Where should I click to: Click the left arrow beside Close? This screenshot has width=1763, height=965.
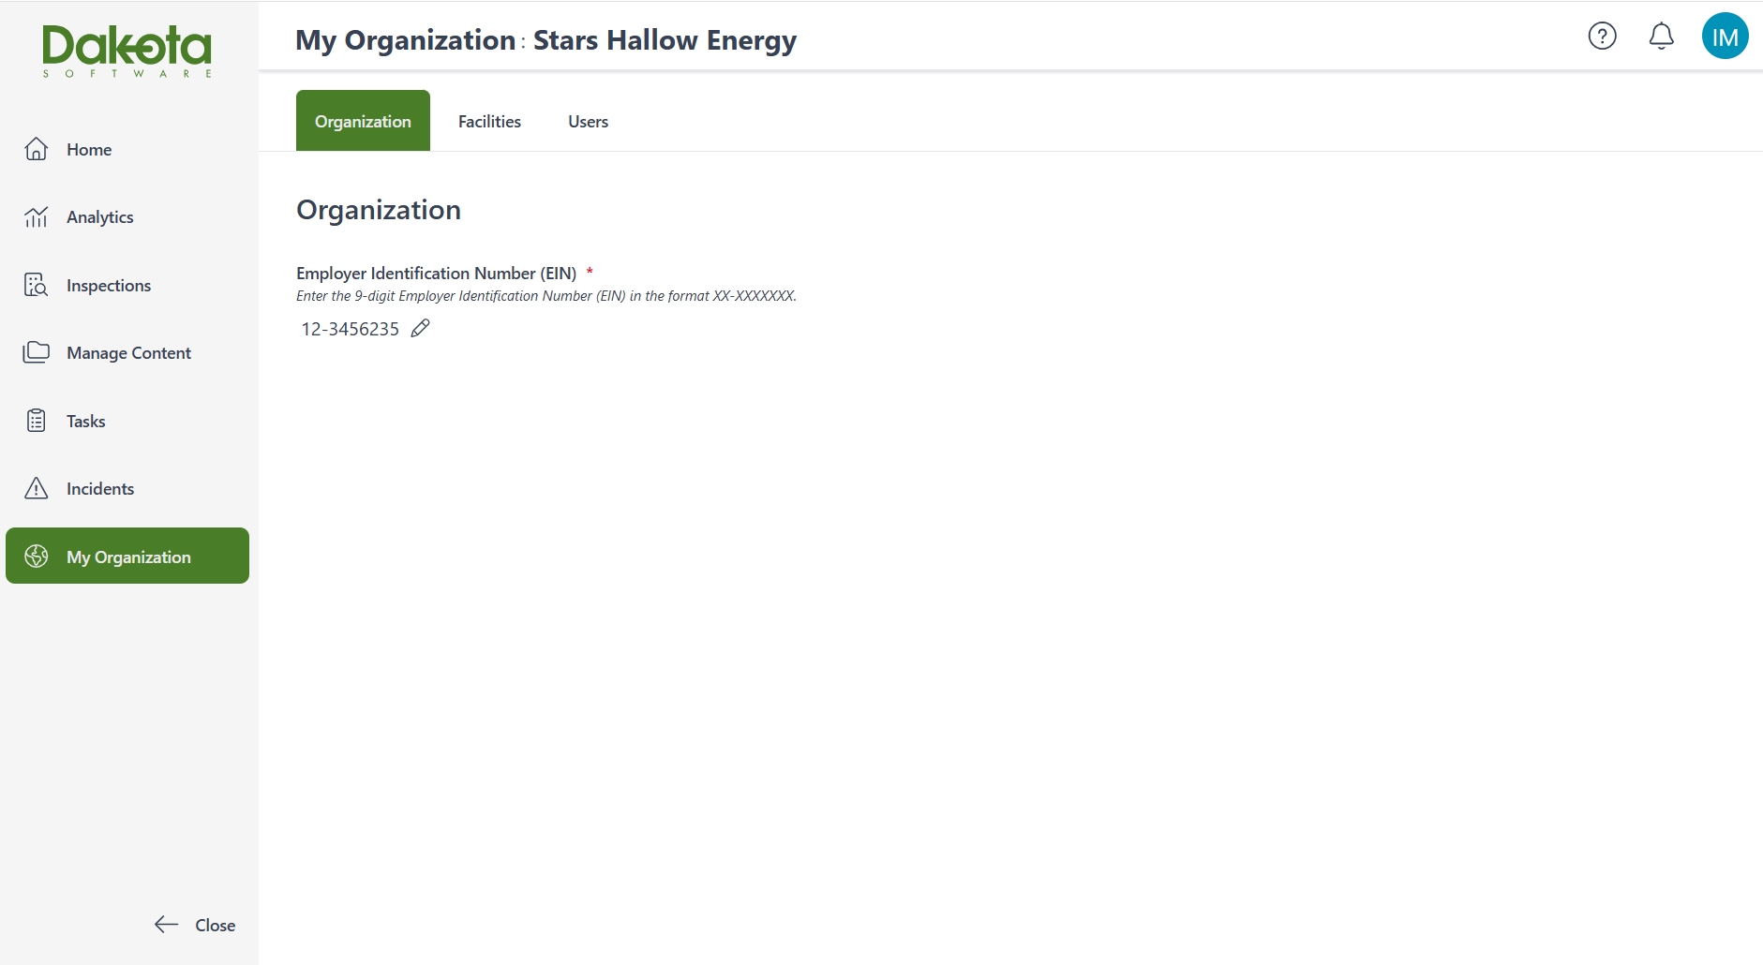pyautogui.click(x=166, y=925)
